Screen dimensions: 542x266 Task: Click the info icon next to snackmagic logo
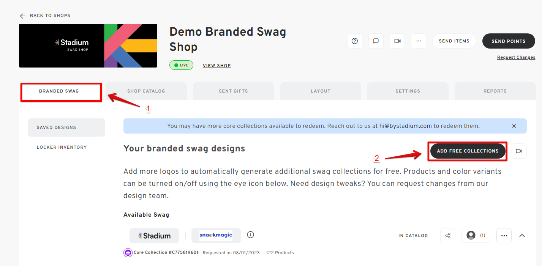(250, 235)
